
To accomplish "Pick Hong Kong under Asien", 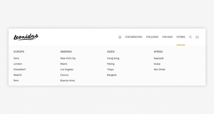I will 113,58.
